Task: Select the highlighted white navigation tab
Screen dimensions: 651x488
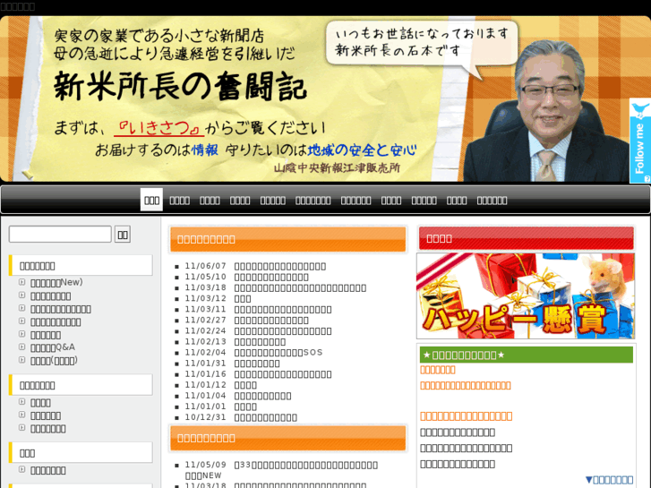Action: [x=151, y=201]
